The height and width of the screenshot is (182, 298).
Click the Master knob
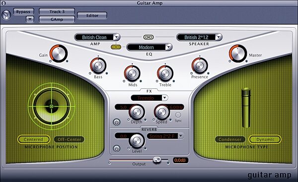[238, 54]
